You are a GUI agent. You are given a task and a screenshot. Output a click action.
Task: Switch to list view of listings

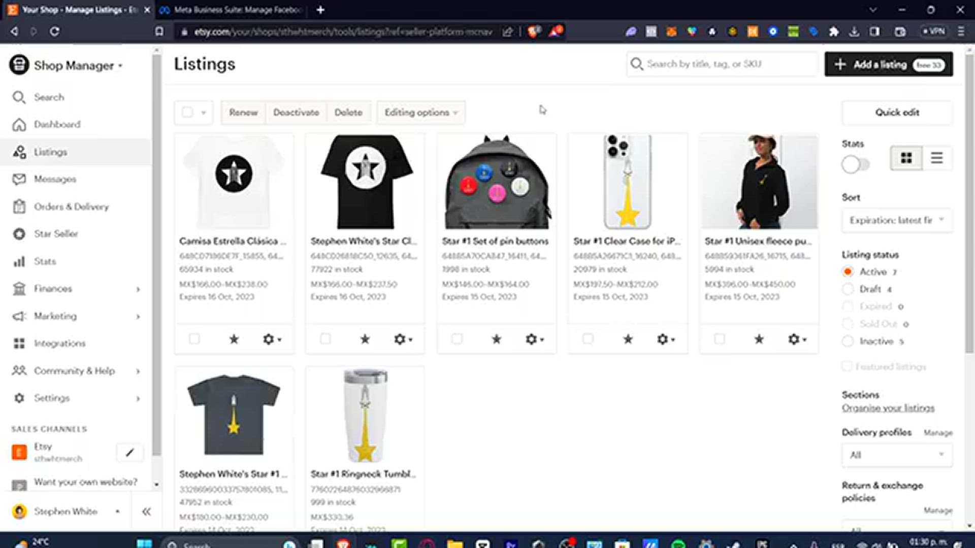[937, 158]
